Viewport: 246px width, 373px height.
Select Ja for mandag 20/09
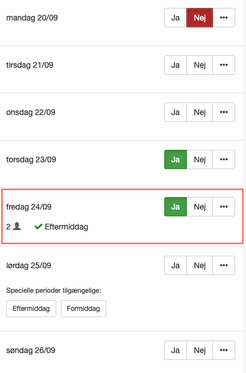pyautogui.click(x=176, y=18)
